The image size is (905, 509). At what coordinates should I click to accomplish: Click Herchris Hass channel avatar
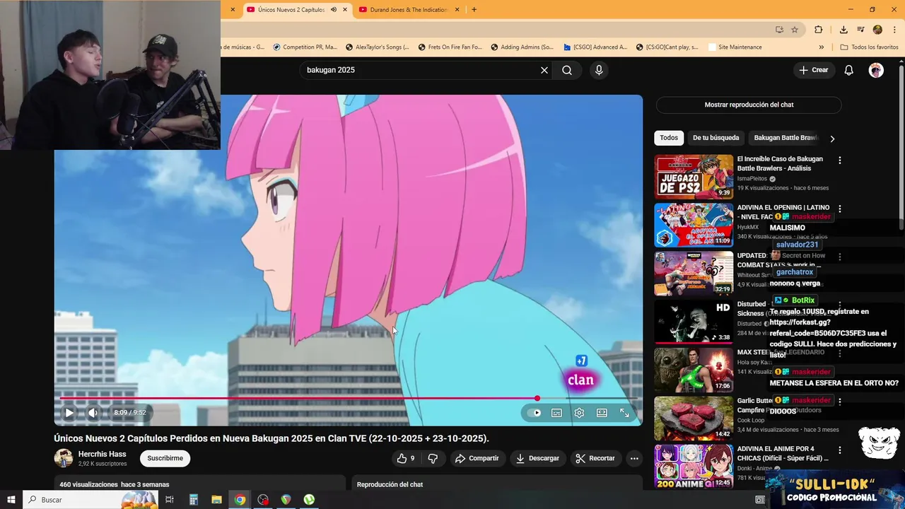(64, 458)
